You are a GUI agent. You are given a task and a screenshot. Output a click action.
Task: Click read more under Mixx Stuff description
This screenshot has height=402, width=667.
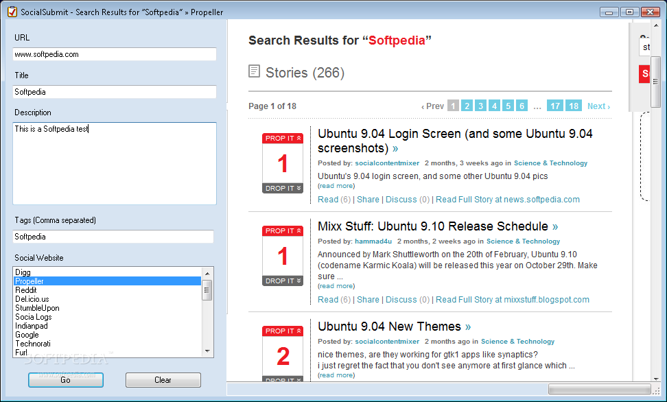click(x=336, y=286)
